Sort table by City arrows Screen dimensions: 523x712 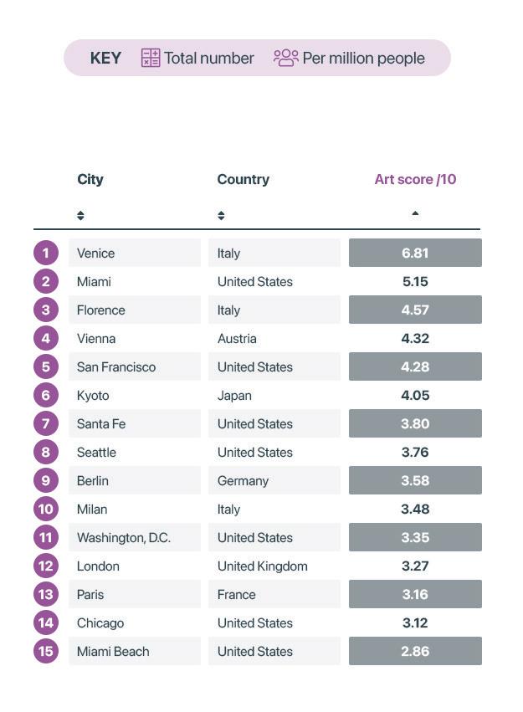pos(80,216)
